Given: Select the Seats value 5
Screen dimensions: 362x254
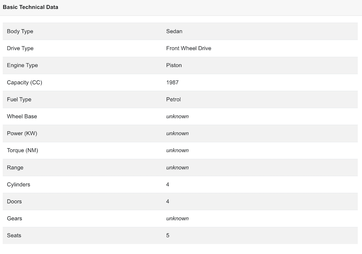Looking at the screenshot, I should click(x=168, y=236).
